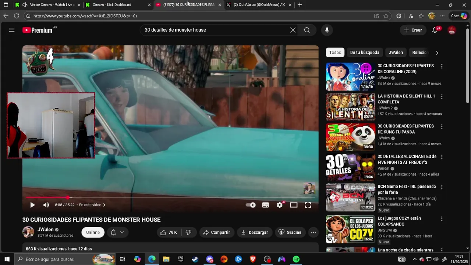The height and width of the screenshot is (265, 471).
Task: Expand 'En este vídeo' chapters
Action: tap(92, 205)
